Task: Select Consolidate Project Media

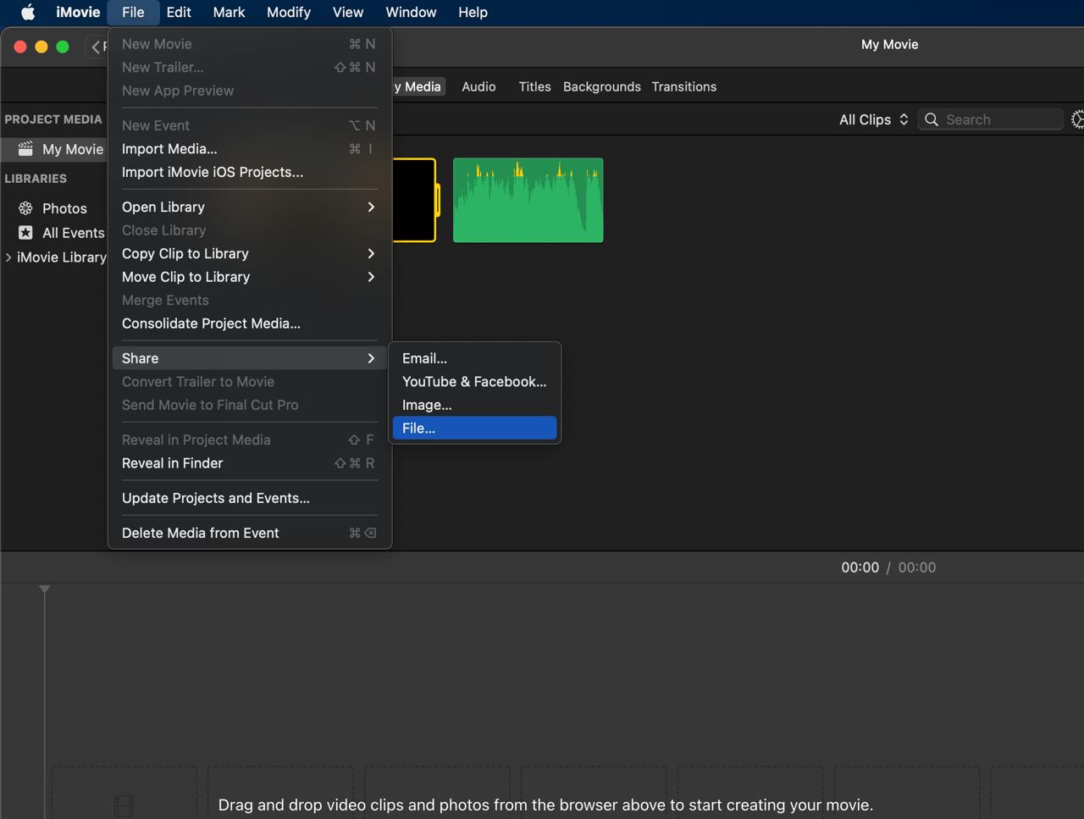Action: tap(249, 324)
